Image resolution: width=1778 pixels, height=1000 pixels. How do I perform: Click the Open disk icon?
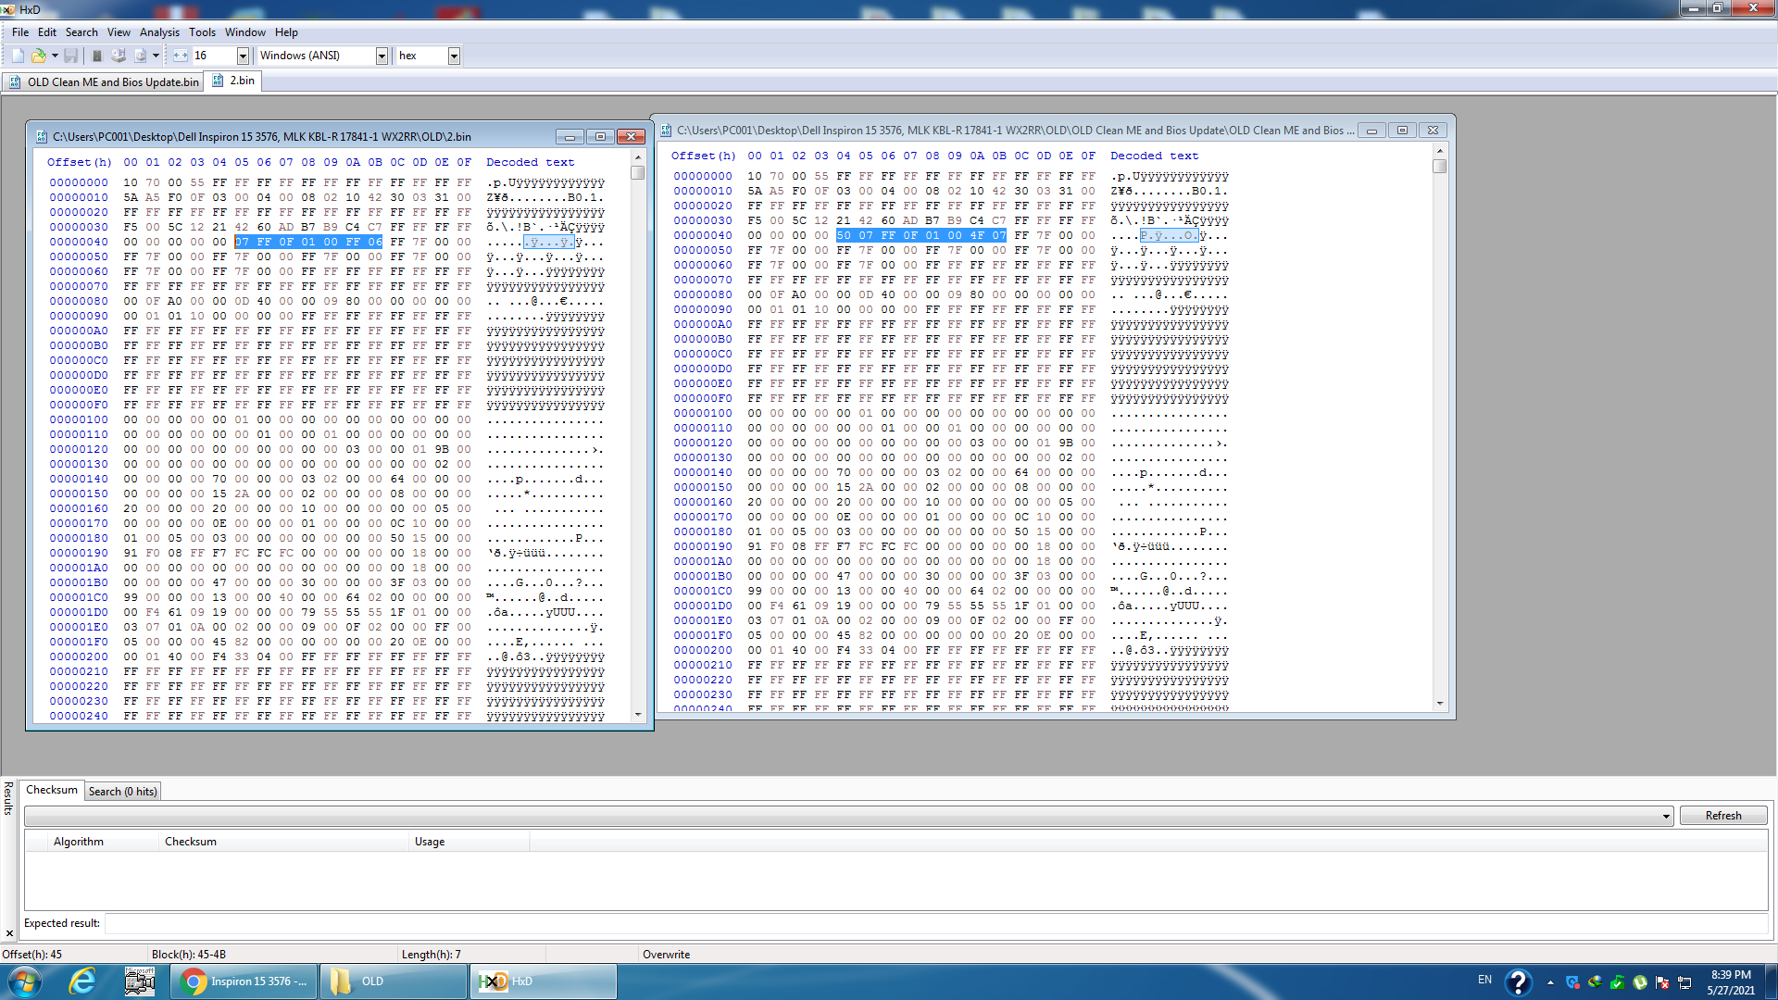(119, 56)
